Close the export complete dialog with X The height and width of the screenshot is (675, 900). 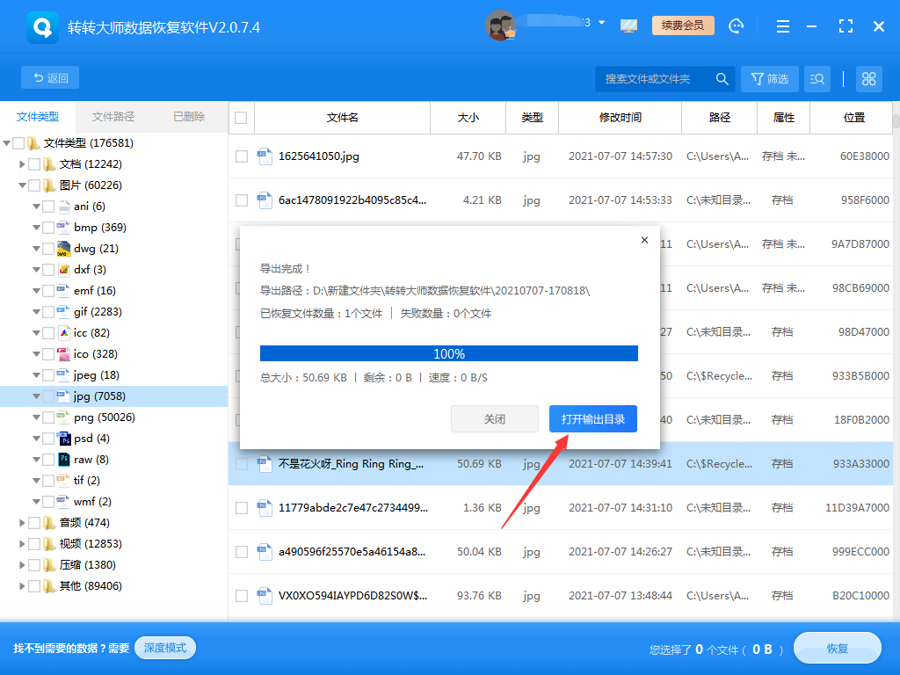pos(644,240)
